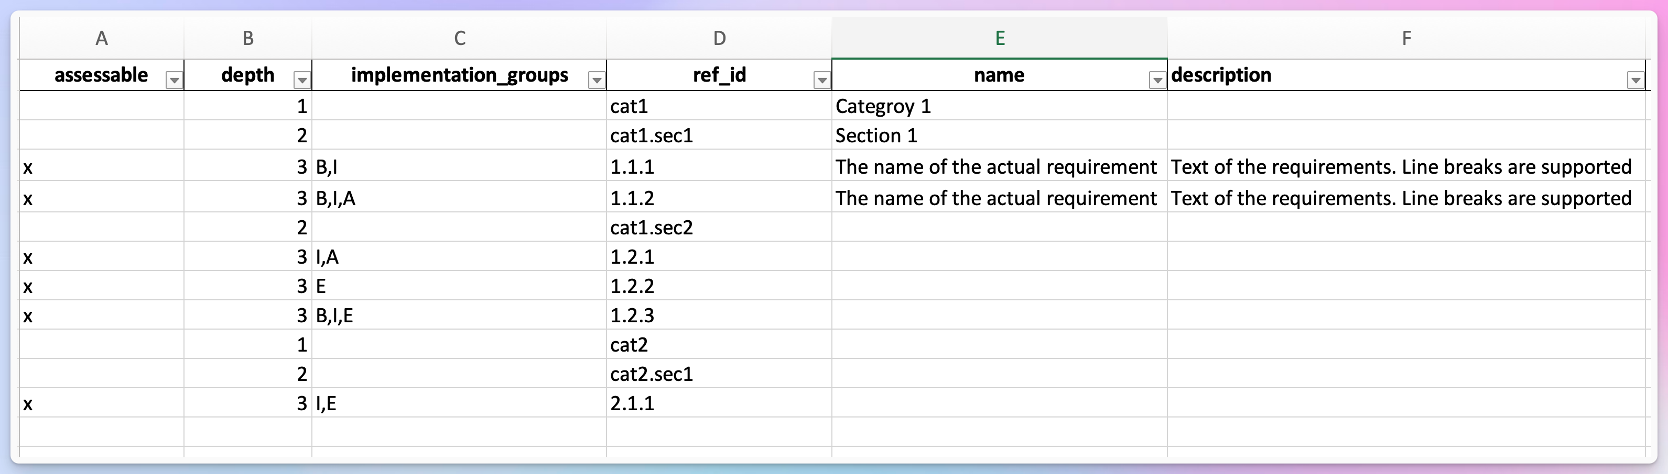Select the assessable 'x' cell for row 1.1.1
1668x474 pixels.
pos(102,167)
